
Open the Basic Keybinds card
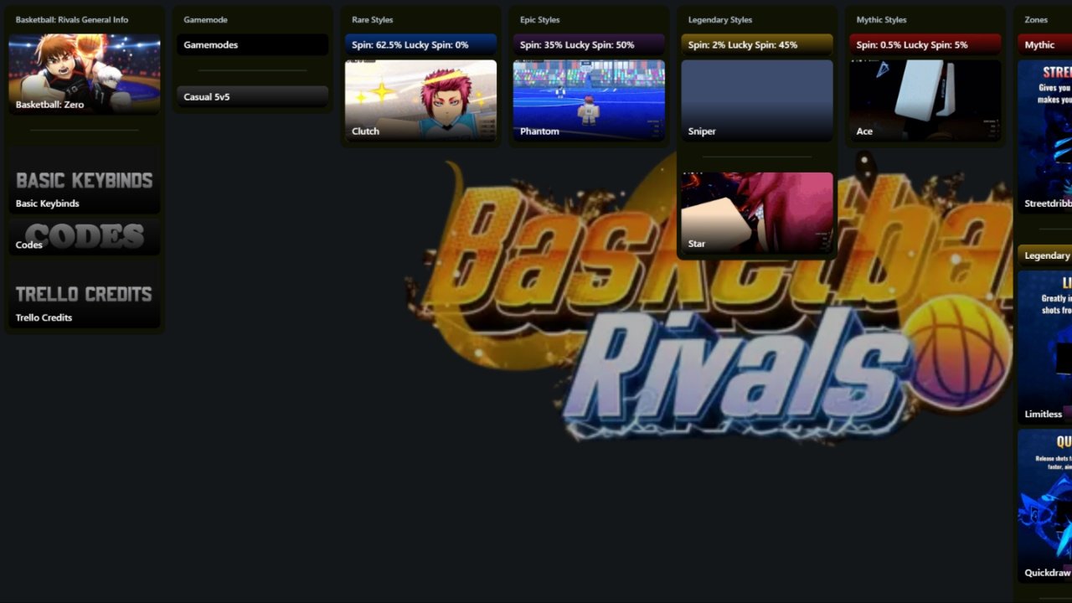point(84,179)
